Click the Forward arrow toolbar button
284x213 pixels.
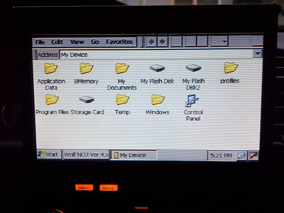162,42
